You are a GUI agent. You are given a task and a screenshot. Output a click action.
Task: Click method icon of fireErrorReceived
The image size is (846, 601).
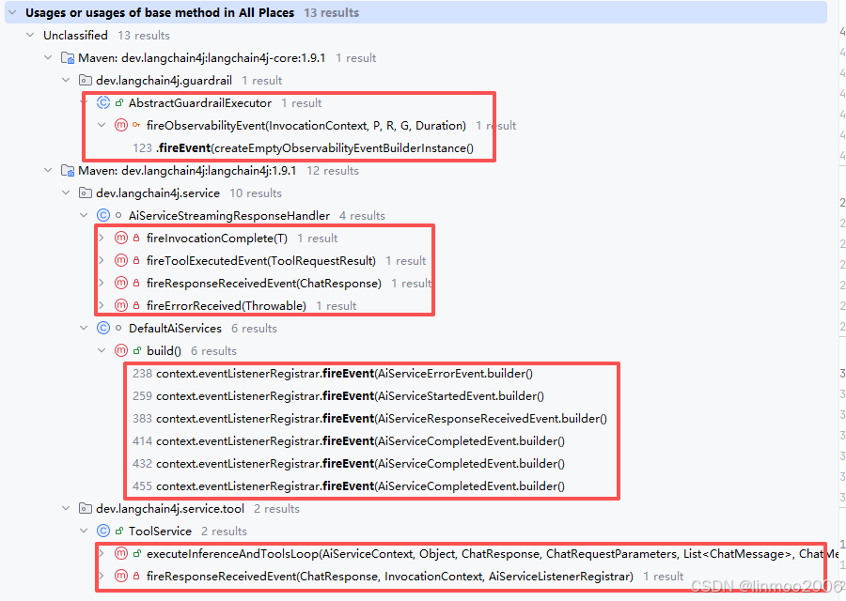point(121,305)
